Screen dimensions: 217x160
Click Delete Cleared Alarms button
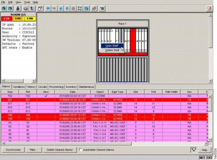[x=60, y=150]
